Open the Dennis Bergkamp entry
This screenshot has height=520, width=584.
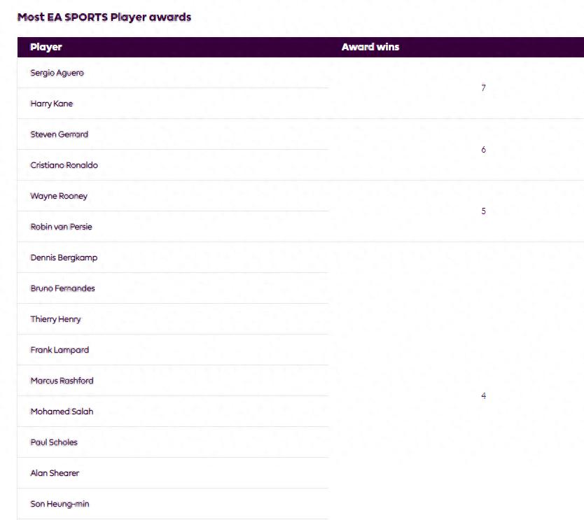pos(64,258)
